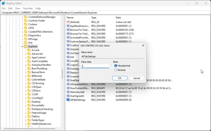Image resolution: width=211 pixels, height=131 pixels.
Task: Select the Cortana folder icon
Action: pyautogui.click(x=26, y=24)
